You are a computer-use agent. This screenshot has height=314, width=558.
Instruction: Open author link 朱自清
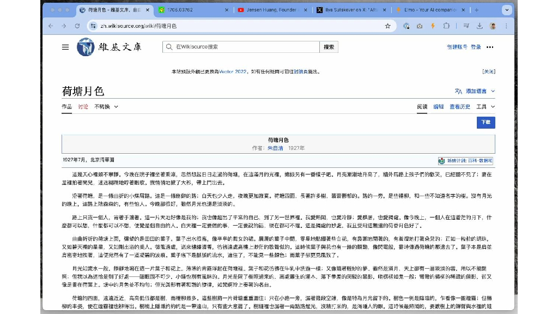click(x=276, y=148)
